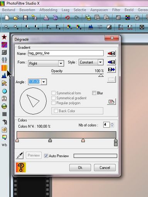Click the blue arrow into disk button
The image size is (148, 197).
tap(111, 62)
